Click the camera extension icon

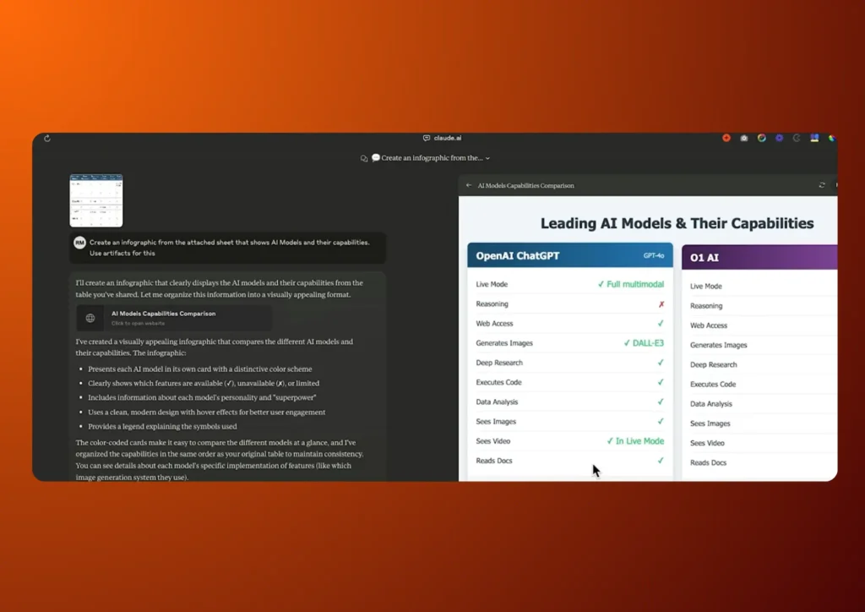(x=744, y=138)
